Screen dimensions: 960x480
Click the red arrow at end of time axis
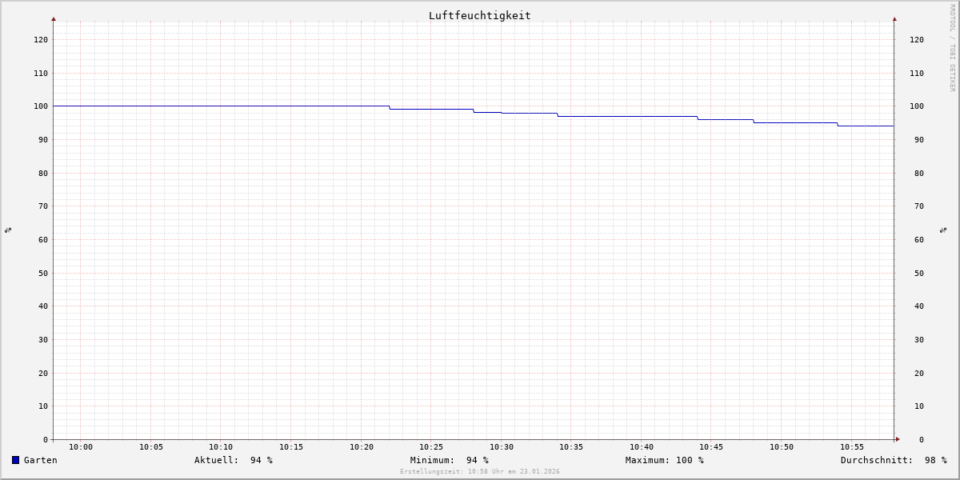[x=898, y=439]
